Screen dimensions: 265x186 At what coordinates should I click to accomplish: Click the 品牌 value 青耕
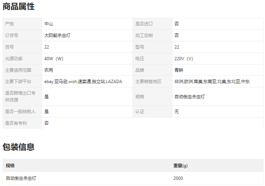[x=179, y=70]
